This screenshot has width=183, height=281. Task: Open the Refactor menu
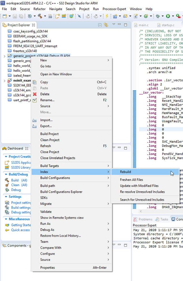point(39,9)
